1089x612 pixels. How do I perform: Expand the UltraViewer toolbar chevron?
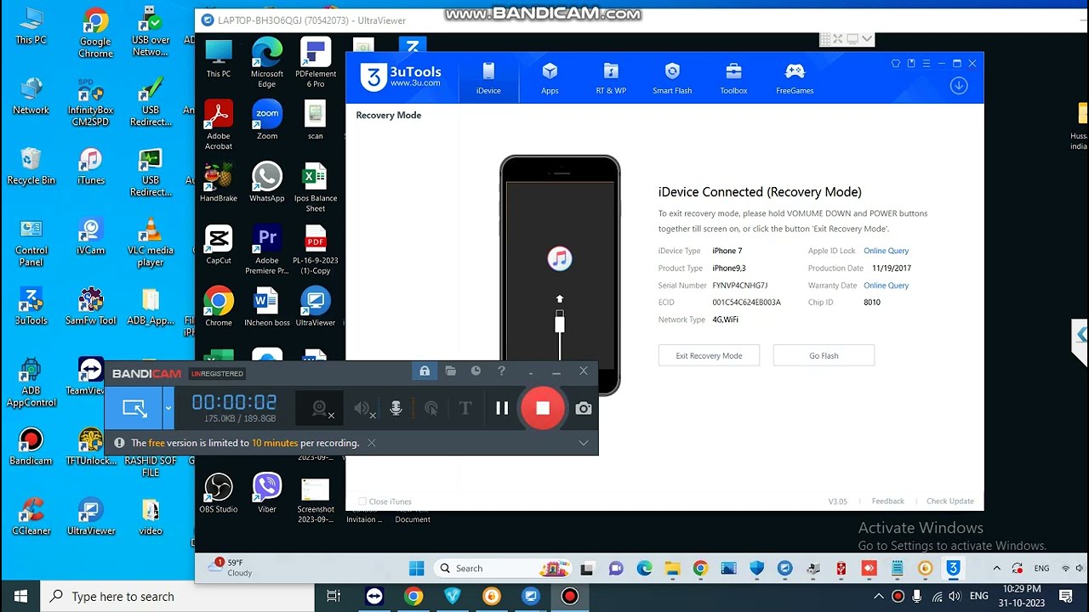(867, 38)
